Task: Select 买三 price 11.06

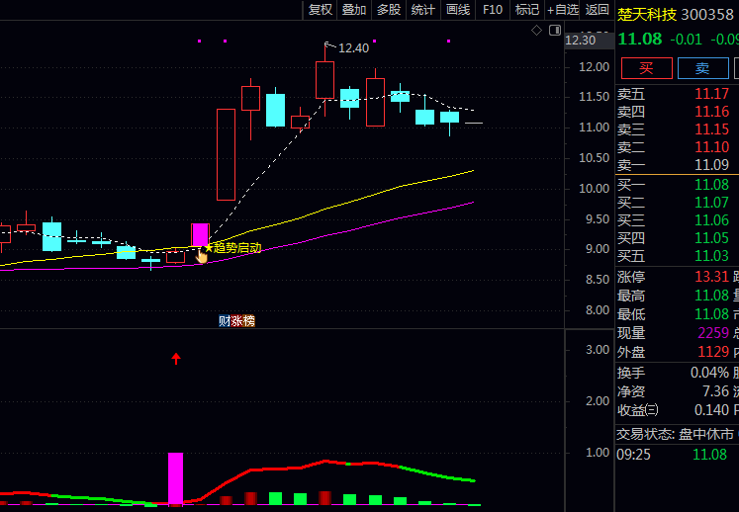Action: point(711,220)
